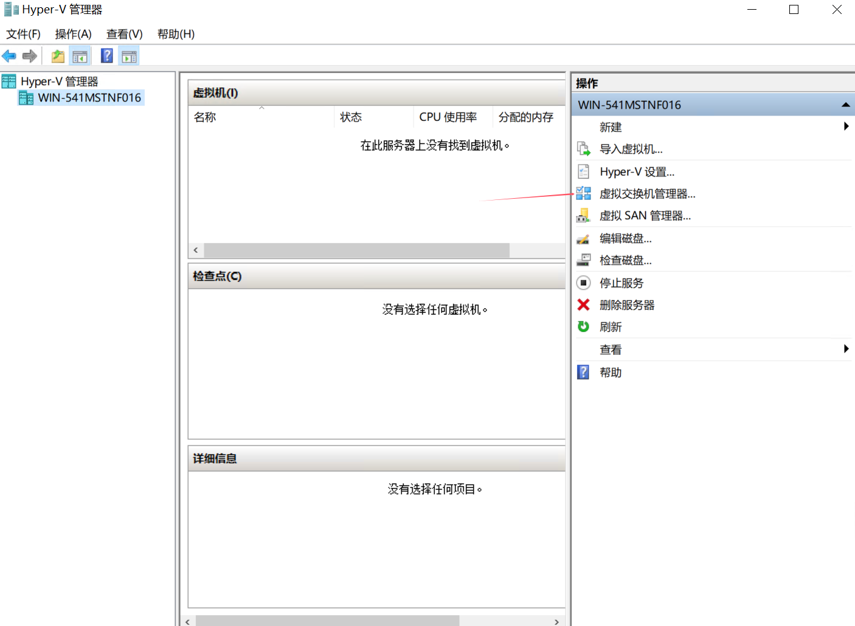Viewport: 855px width, 626px height.
Task: Click the 虚拟机(I) section header
Action: (x=376, y=93)
